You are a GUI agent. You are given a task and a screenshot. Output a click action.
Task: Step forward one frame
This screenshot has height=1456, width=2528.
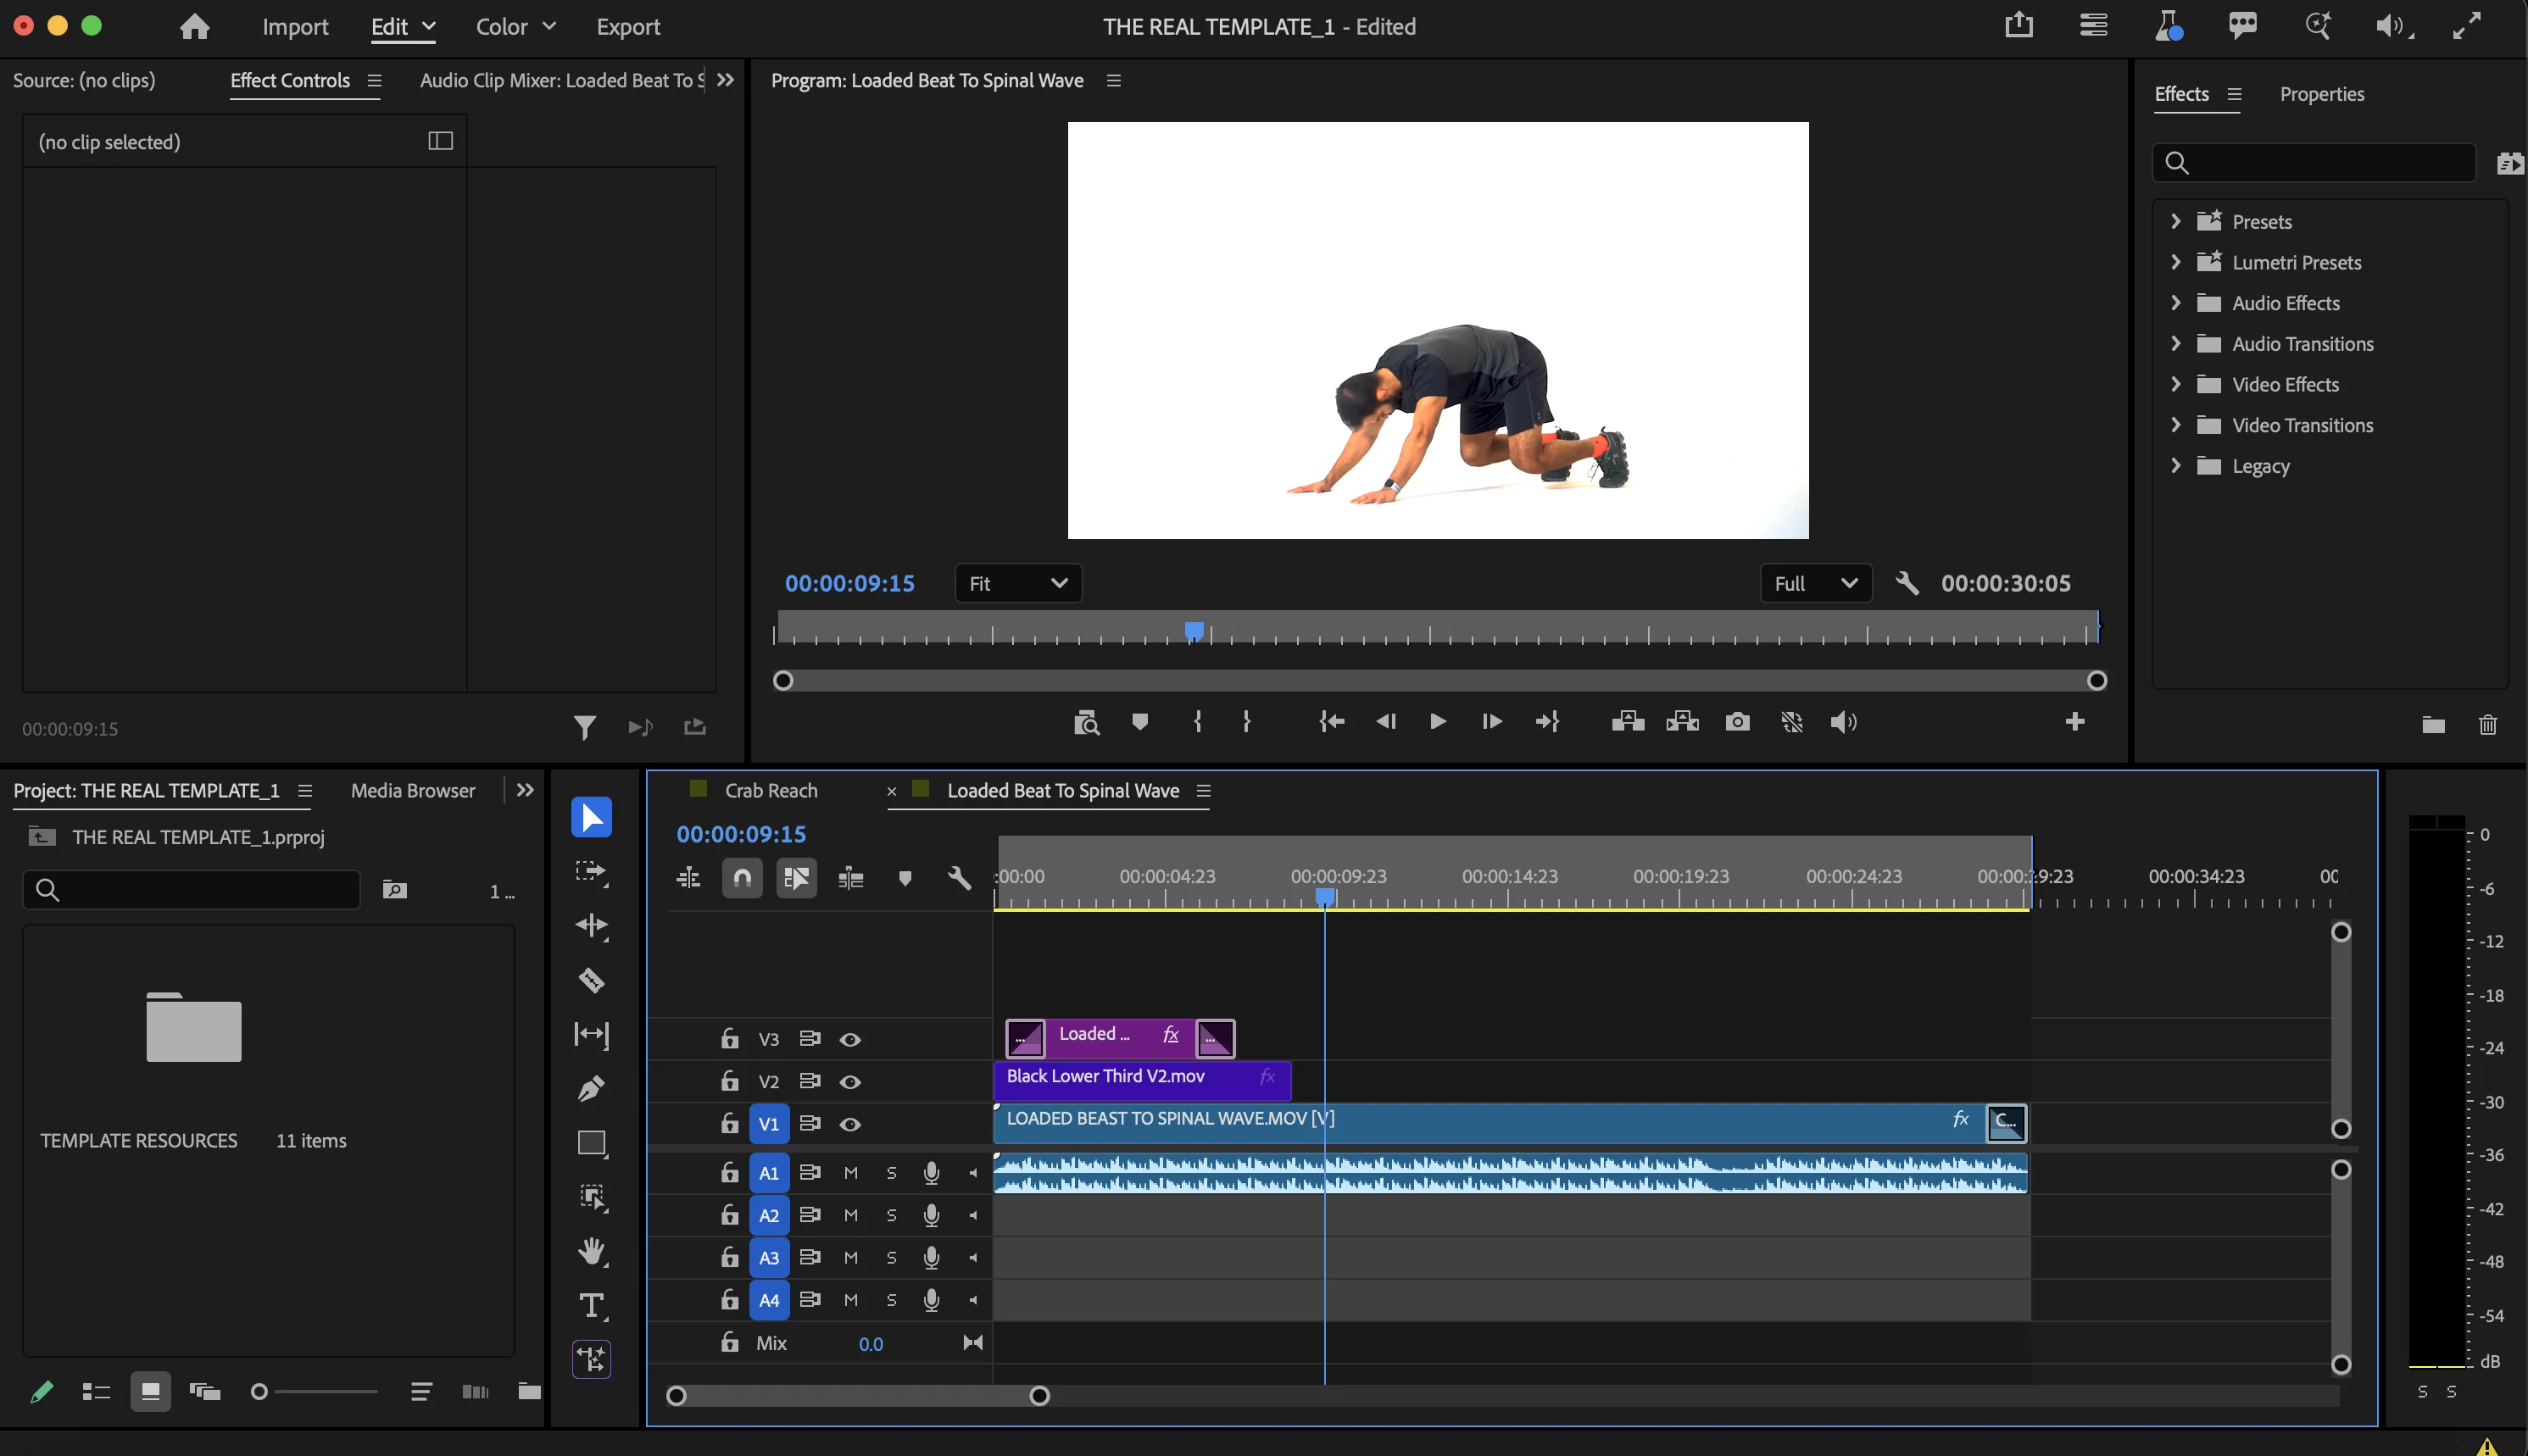(1491, 722)
